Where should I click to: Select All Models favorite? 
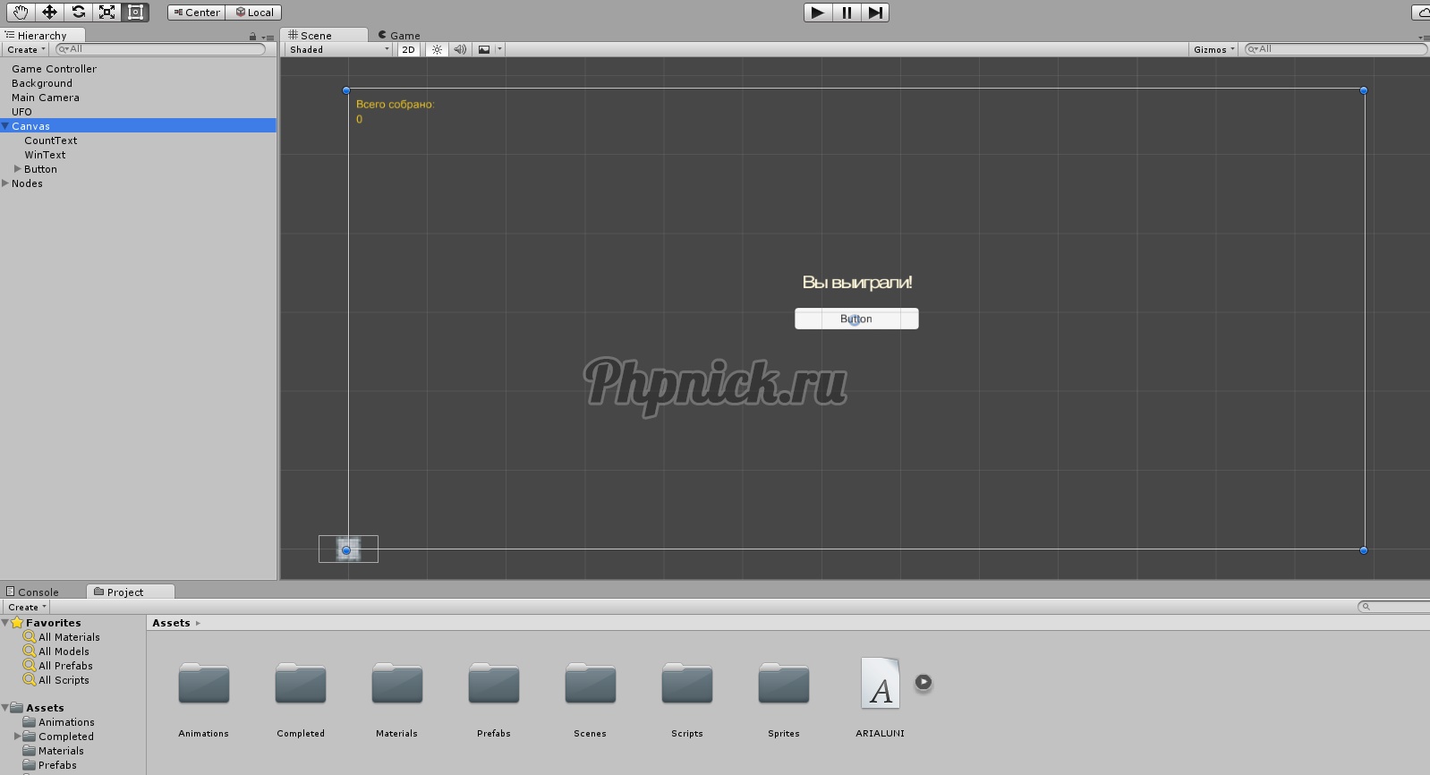click(x=64, y=652)
